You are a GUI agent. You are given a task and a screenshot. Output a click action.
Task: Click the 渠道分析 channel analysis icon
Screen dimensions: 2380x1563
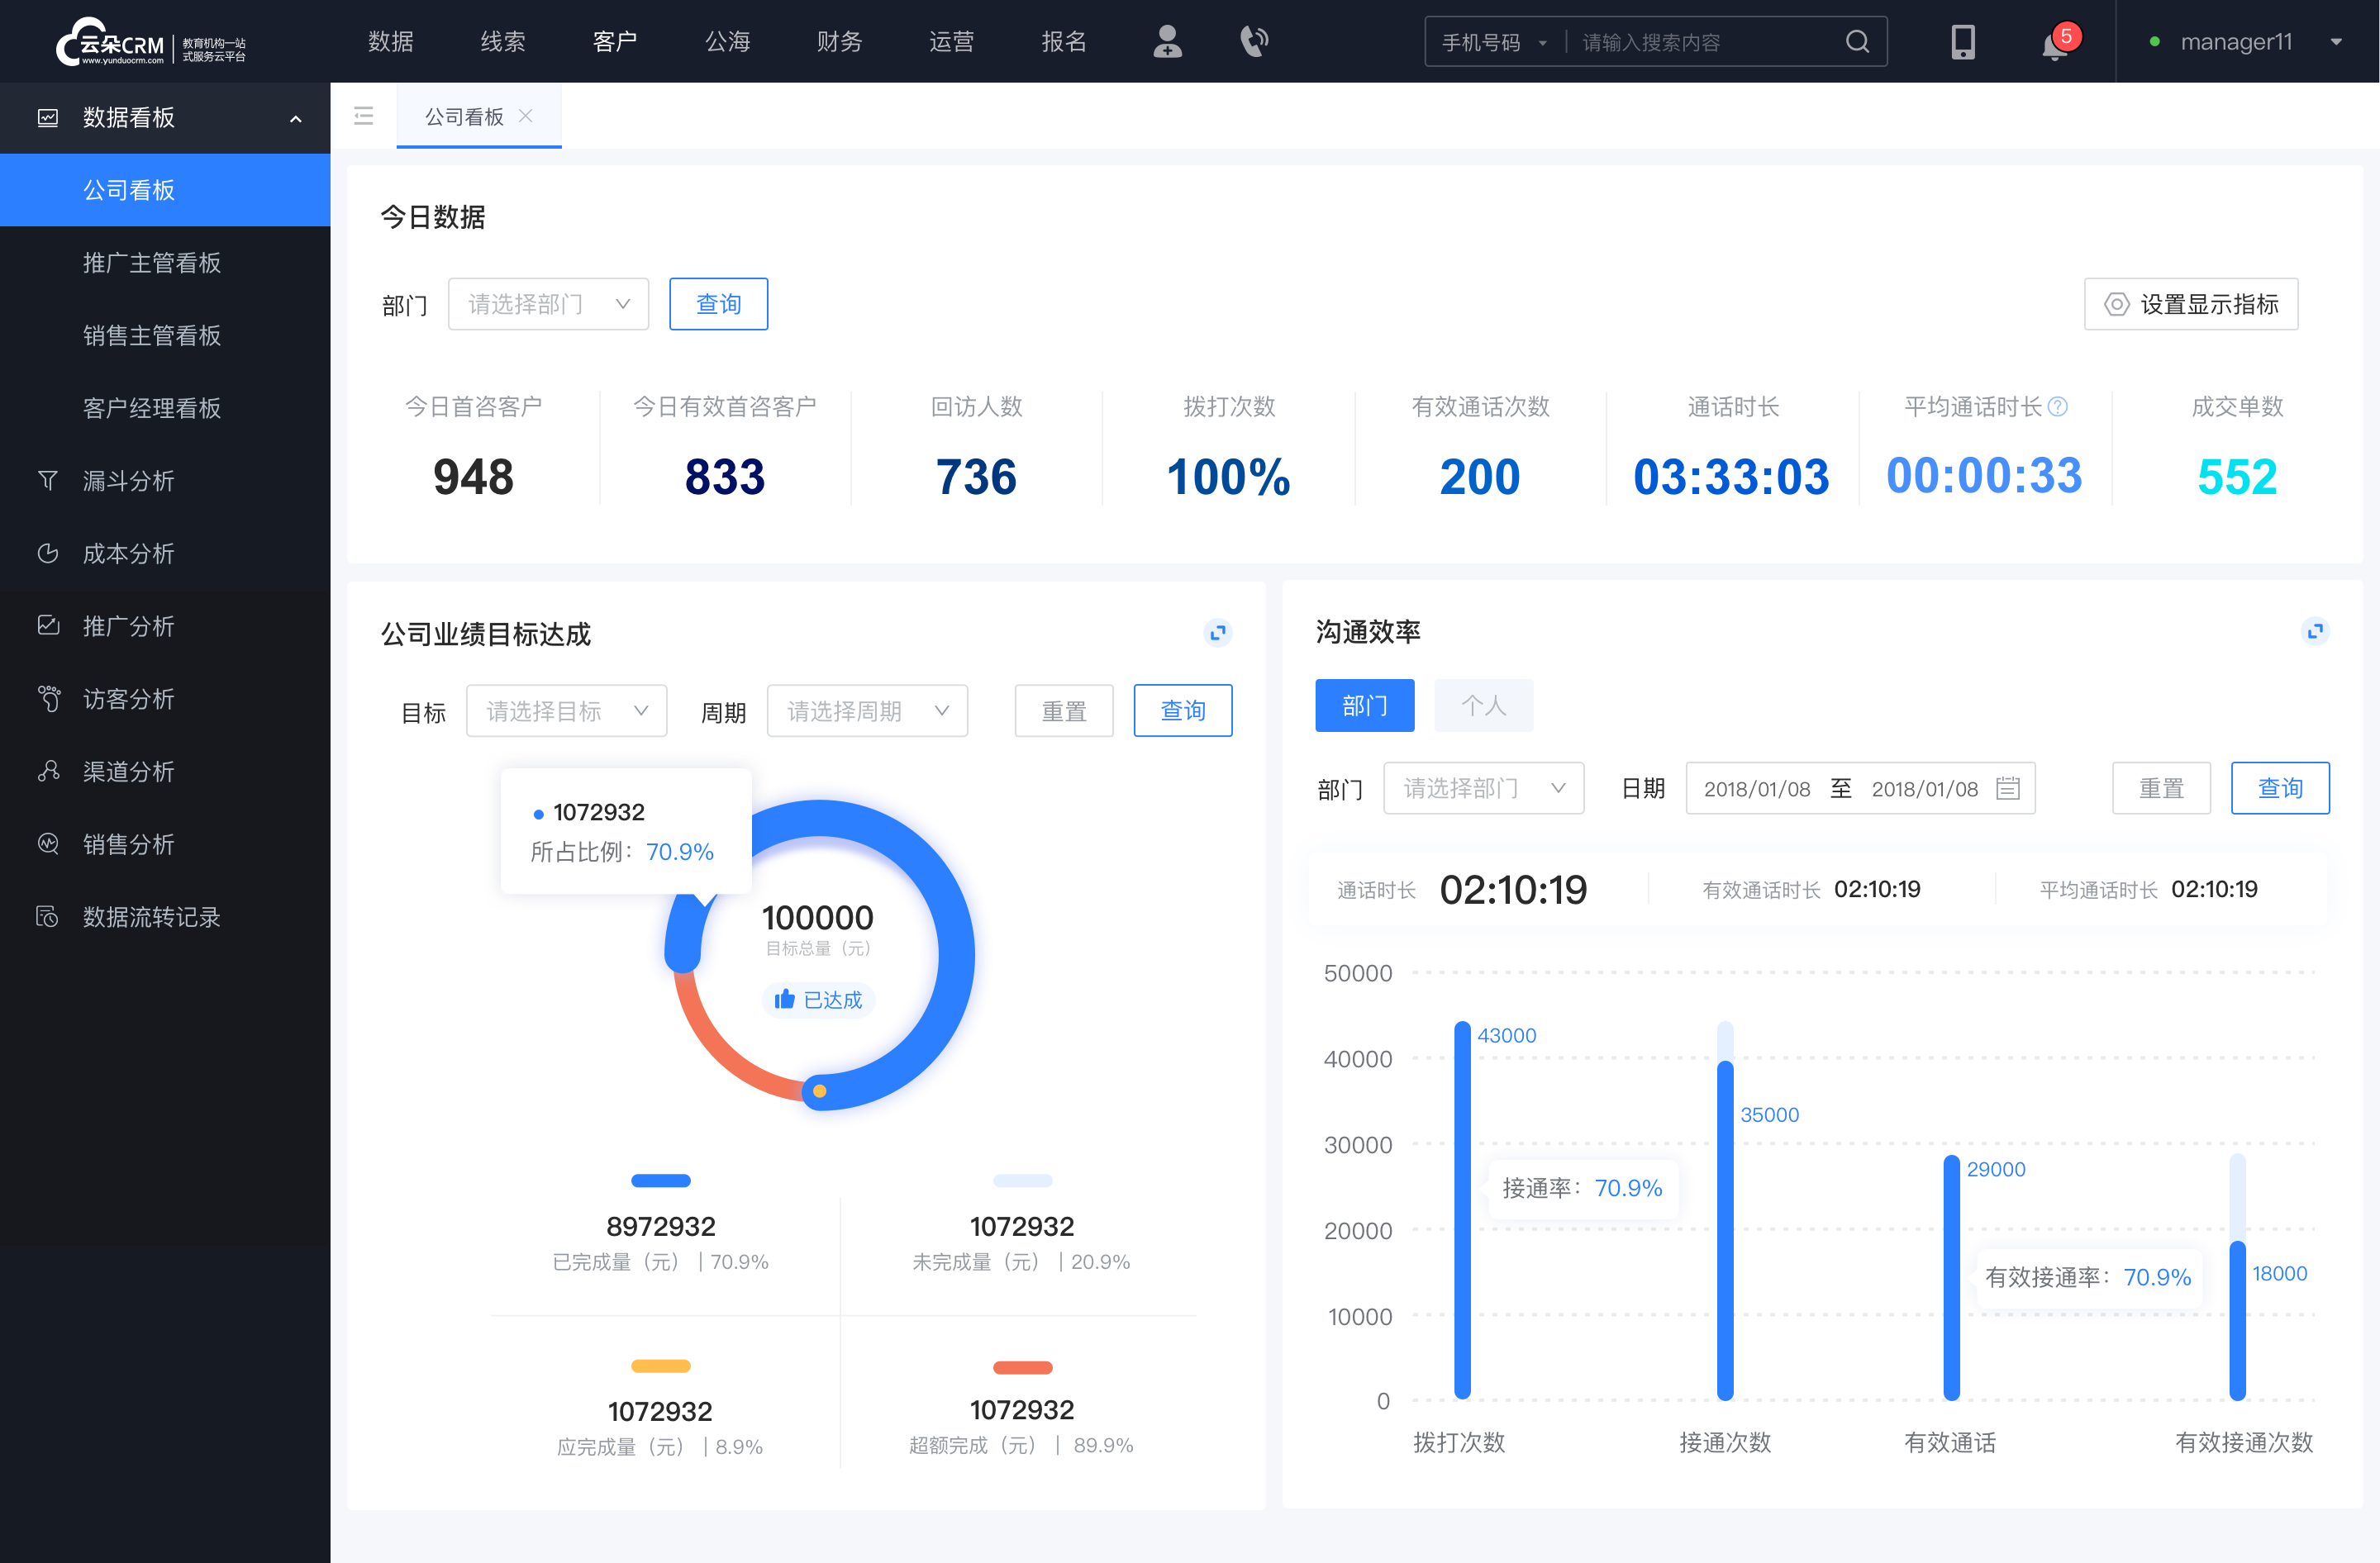click(x=49, y=769)
